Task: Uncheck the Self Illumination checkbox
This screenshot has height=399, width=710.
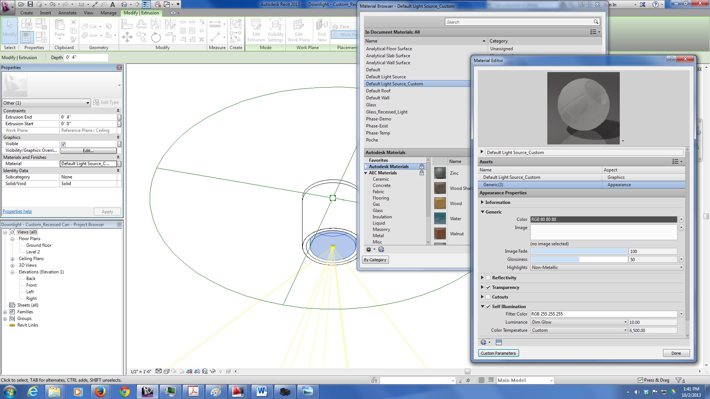Action: click(488, 307)
